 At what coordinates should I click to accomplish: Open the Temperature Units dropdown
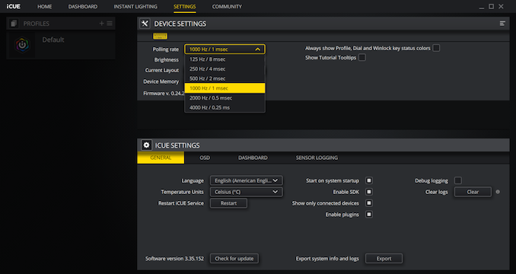pos(246,192)
